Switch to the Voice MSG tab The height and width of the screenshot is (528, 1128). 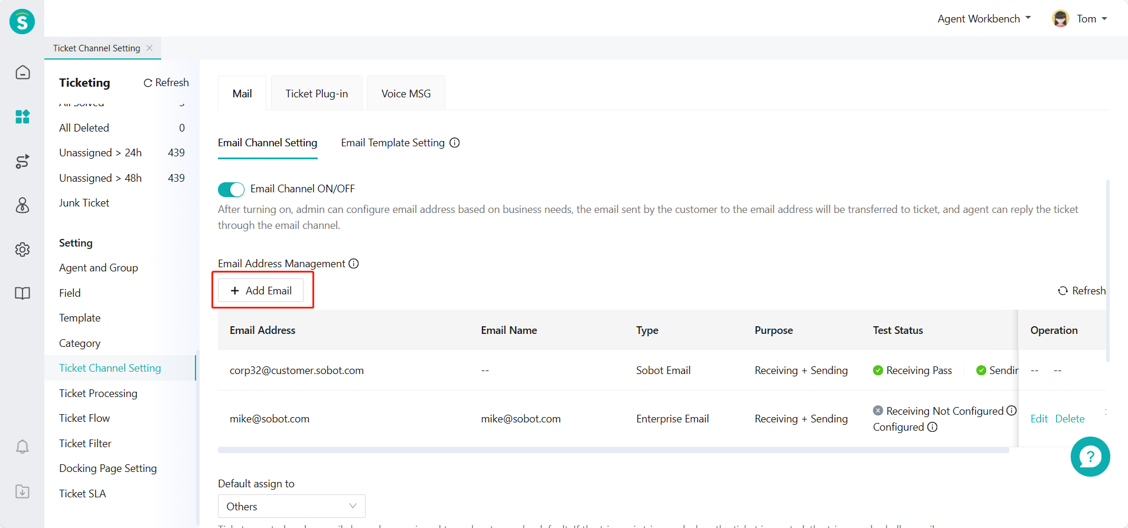coord(406,93)
